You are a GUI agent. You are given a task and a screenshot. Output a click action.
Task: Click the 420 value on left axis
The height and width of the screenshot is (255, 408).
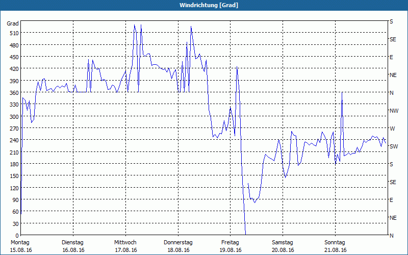(x=14, y=69)
